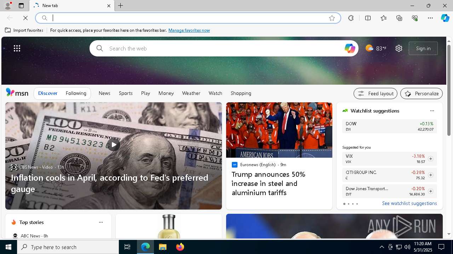The height and width of the screenshot is (254, 453).
Task: Stop page loading with X button
Action: tap(25, 18)
